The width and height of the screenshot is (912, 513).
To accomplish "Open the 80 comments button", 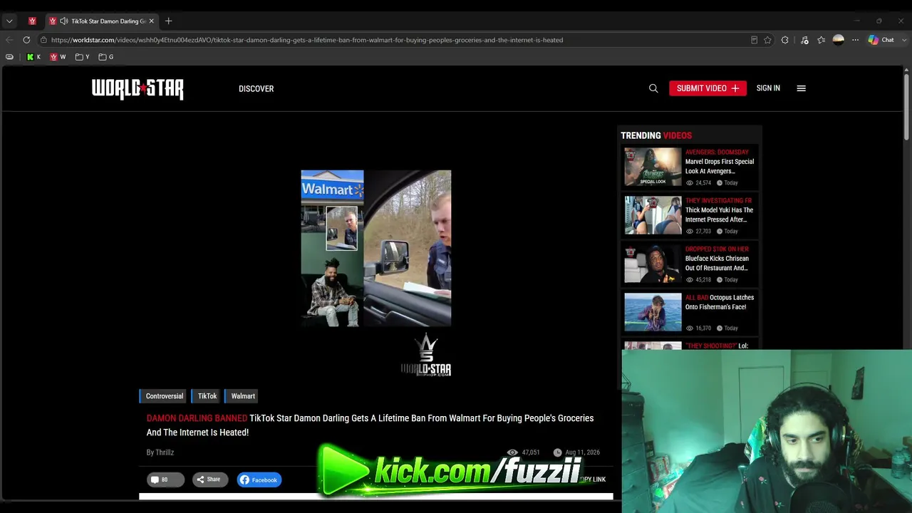I will pyautogui.click(x=165, y=480).
